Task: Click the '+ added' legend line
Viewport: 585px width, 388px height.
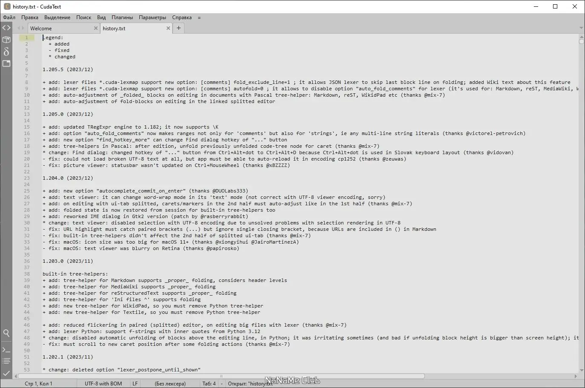Action: tap(59, 44)
